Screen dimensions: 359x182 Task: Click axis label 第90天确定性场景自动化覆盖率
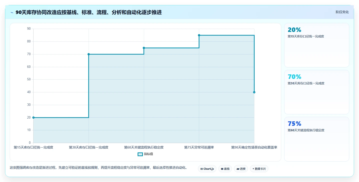click(254, 147)
